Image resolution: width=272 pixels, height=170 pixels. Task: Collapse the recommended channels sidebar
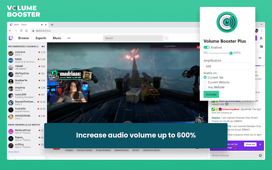click(43, 46)
